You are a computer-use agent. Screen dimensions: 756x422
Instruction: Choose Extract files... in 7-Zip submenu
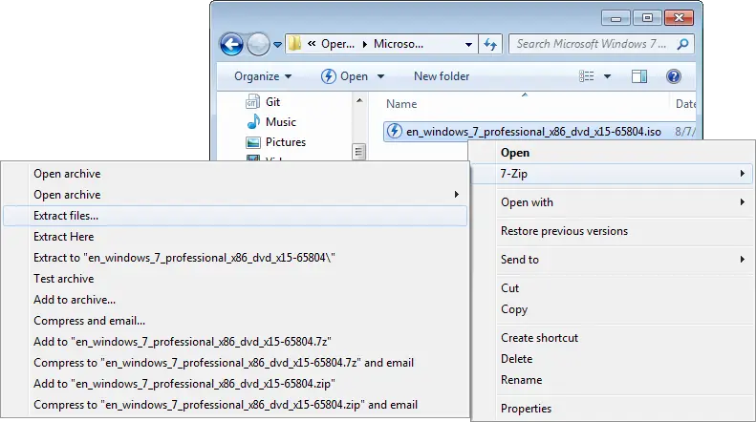235,216
